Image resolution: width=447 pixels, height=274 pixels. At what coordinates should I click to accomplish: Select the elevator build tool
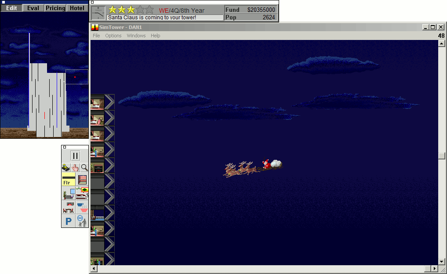coord(82,179)
